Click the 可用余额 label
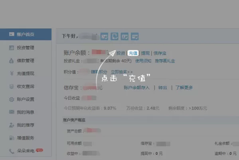The height and width of the screenshot is (160, 239). pyautogui.click(x=74, y=143)
